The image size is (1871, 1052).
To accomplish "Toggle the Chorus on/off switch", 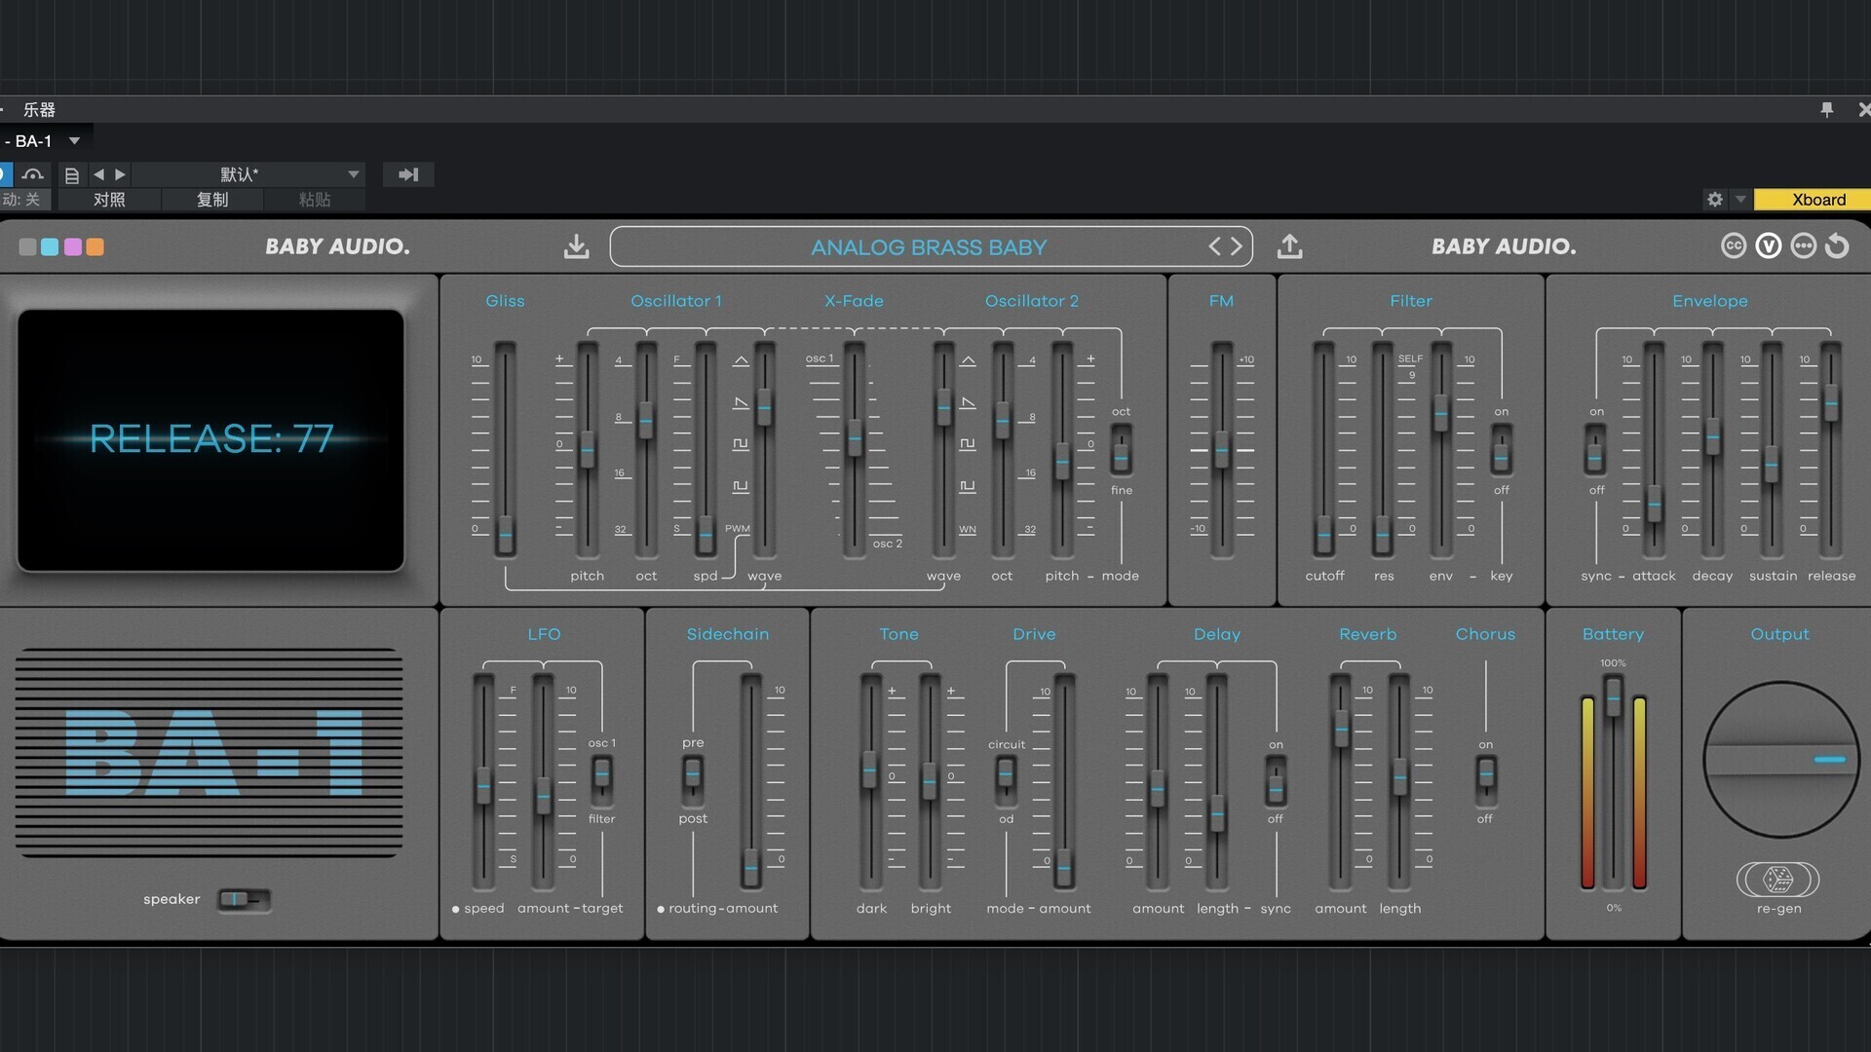I will [x=1486, y=780].
